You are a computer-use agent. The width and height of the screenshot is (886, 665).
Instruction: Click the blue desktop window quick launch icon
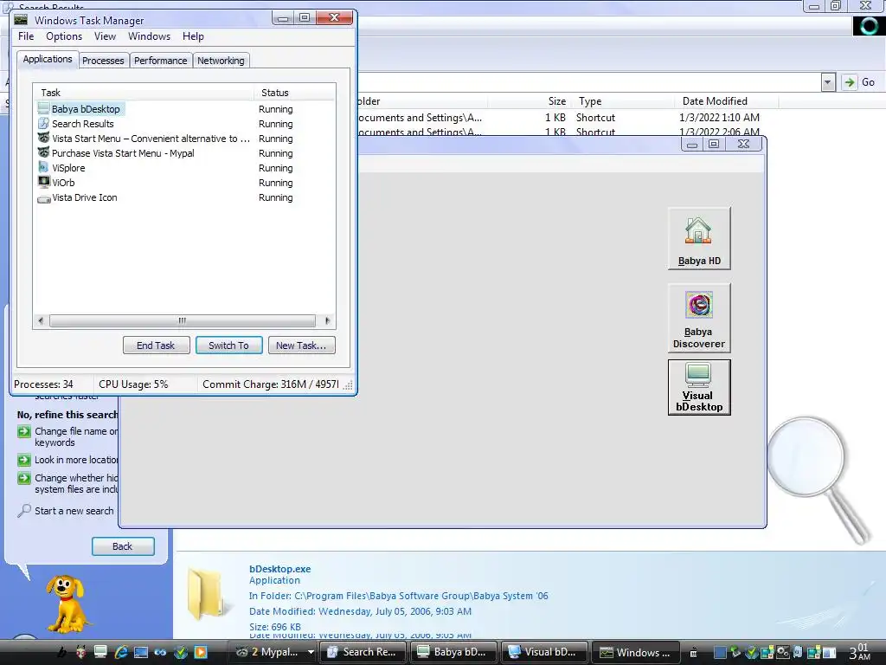pyautogui.click(x=141, y=652)
